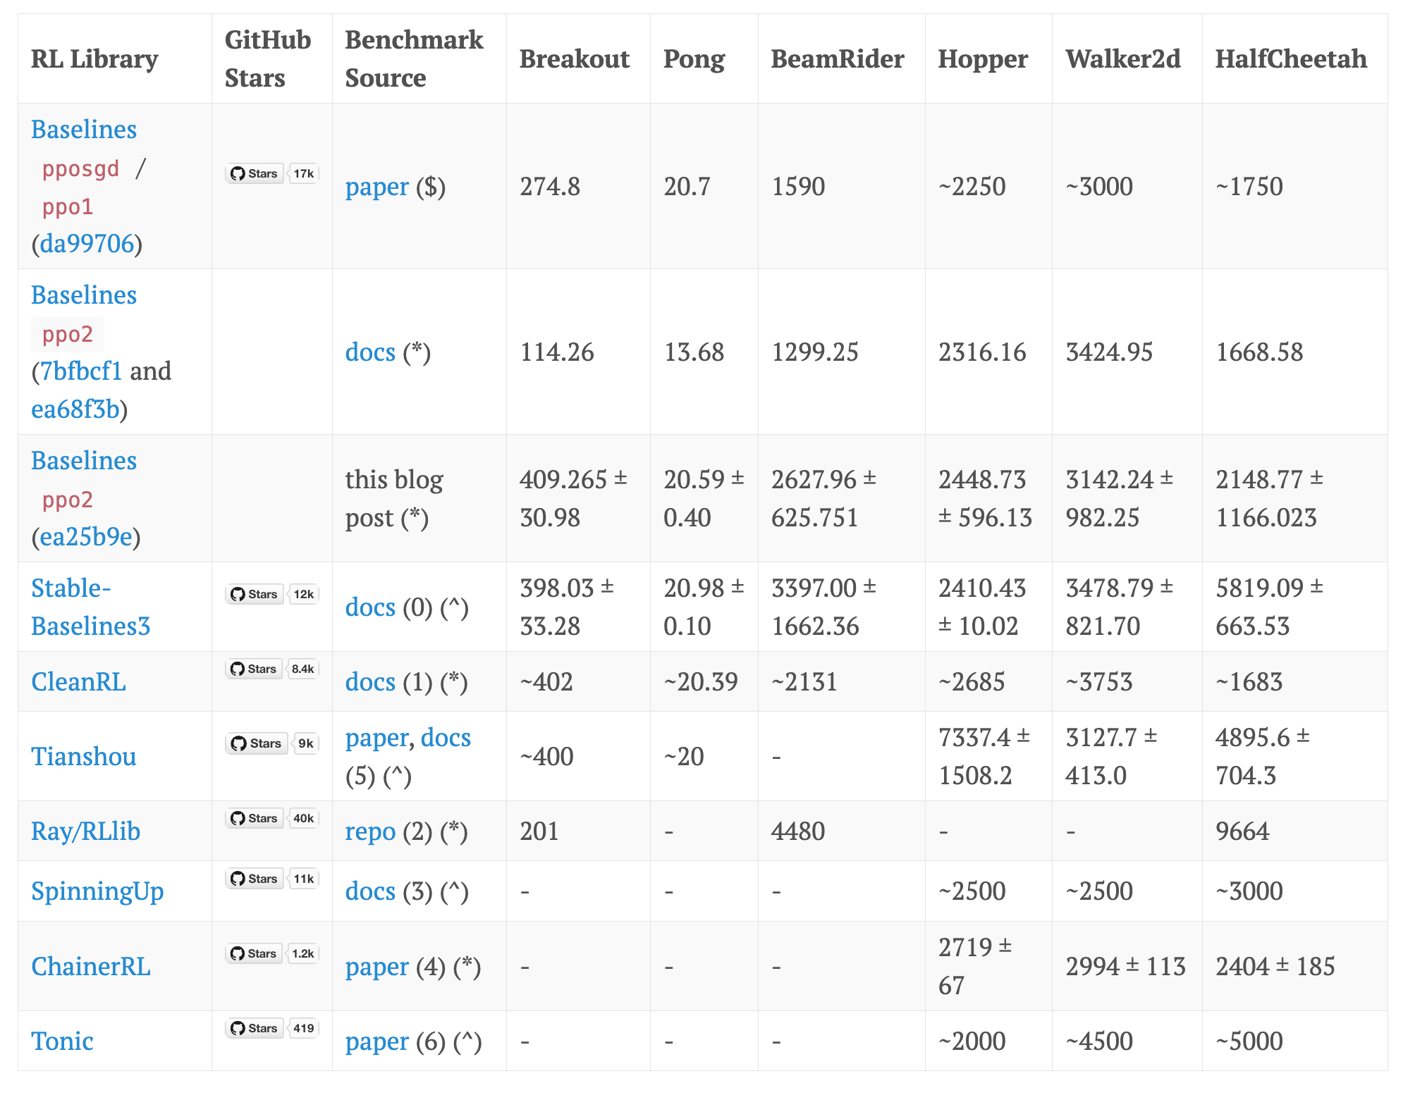Open the ea68f3b commit link
This screenshot has width=1427, height=1095.
pos(75,409)
